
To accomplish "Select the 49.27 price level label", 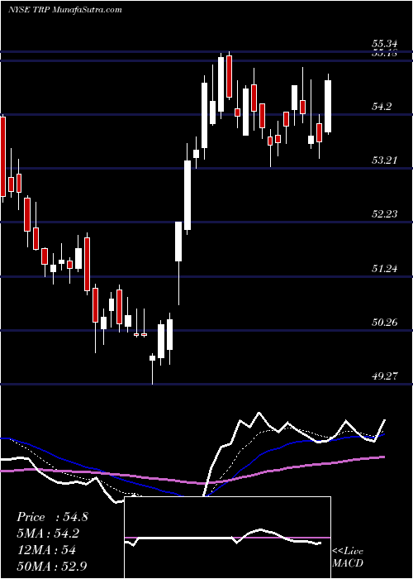I will (384, 376).
